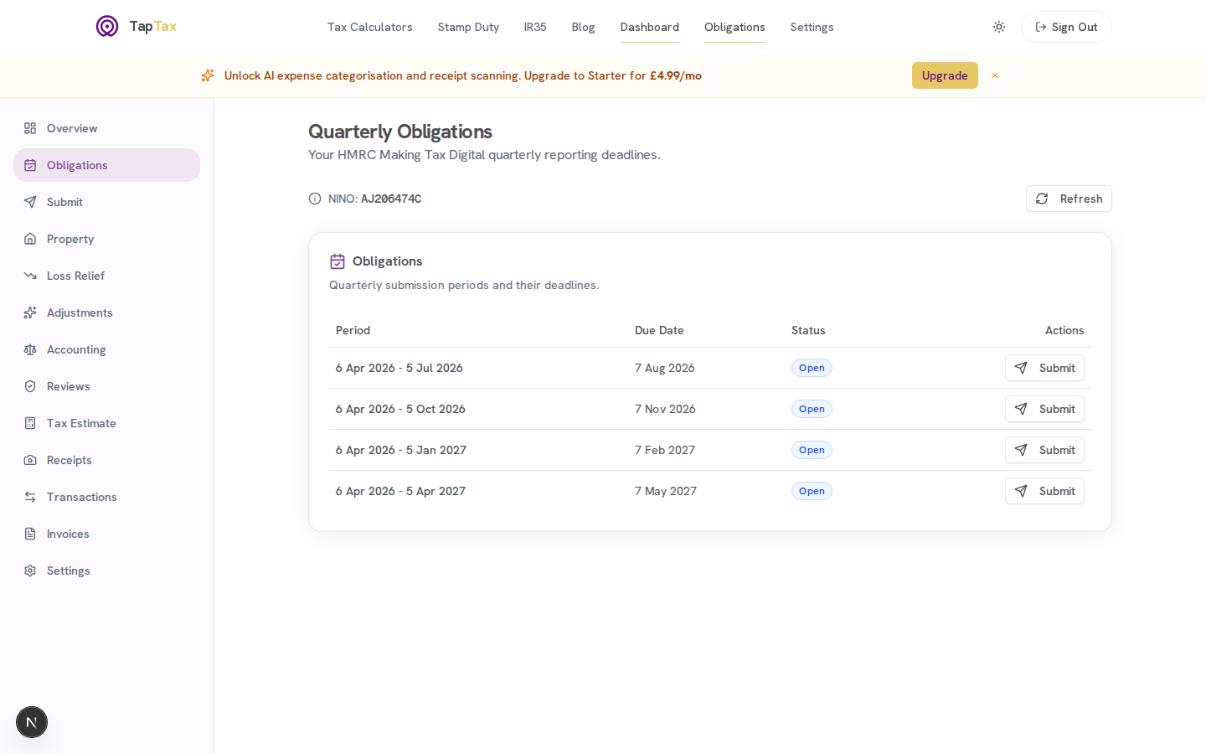
Task: Click the due date '7 Aug 2026'
Action: [665, 368]
